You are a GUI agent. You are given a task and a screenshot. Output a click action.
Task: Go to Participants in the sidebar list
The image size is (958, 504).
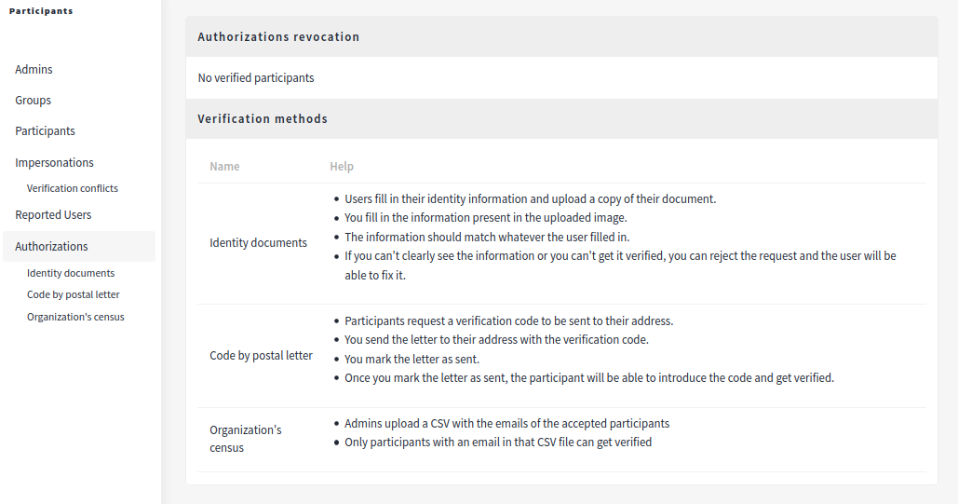point(46,131)
